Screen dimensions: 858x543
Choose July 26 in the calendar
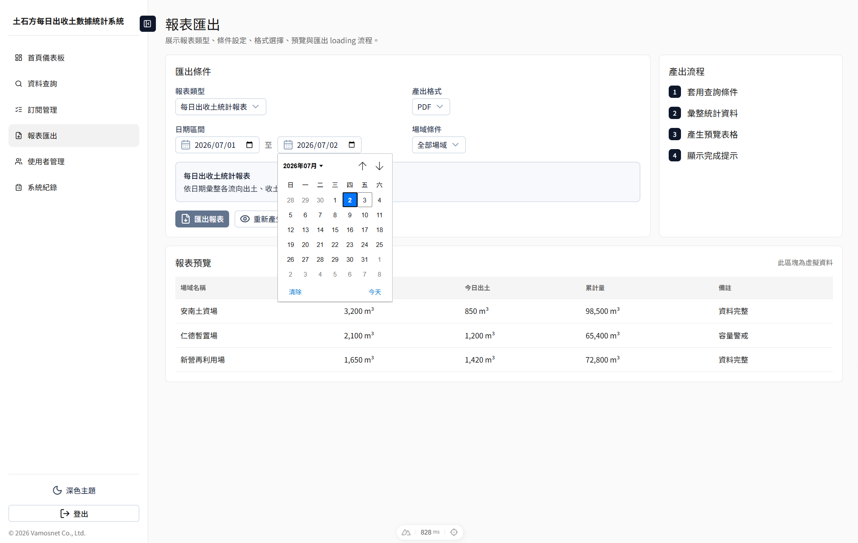(x=291, y=259)
